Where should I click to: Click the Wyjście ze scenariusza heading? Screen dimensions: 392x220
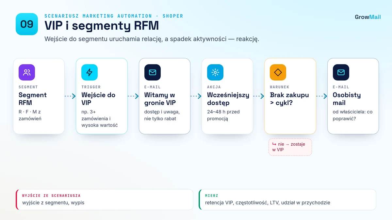(x=51, y=196)
